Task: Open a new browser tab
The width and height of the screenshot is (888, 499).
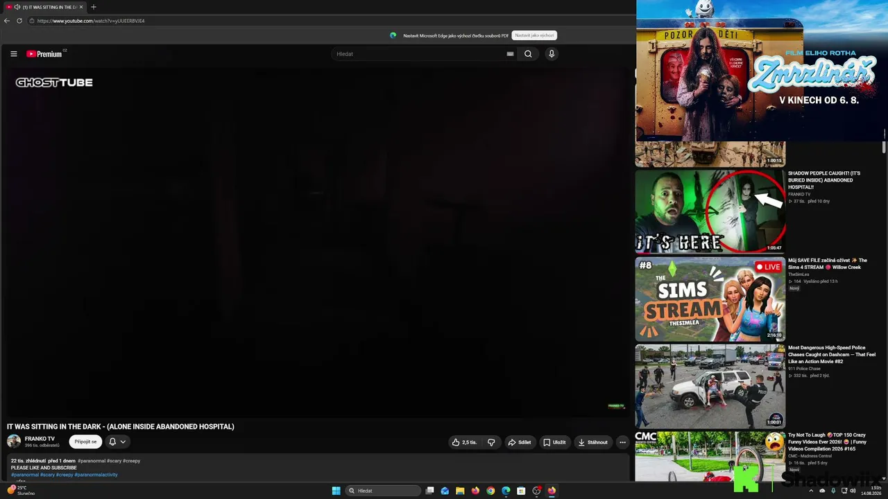Action: (94, 7)
